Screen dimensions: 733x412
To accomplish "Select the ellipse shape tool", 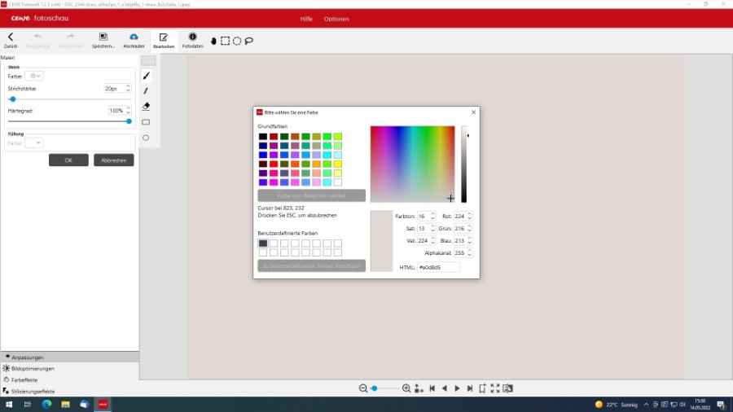I will (147, 138).
